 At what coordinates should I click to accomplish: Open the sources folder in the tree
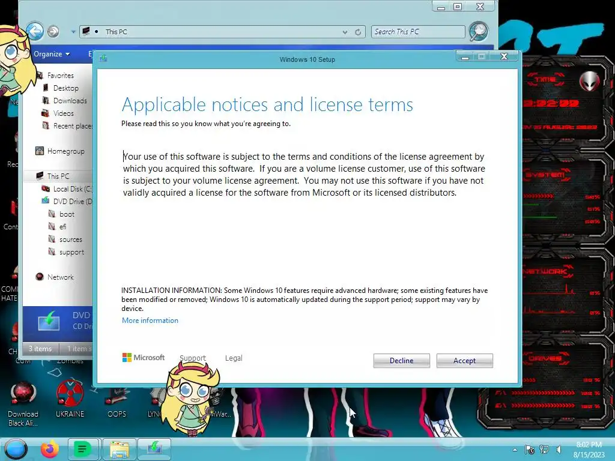tap(71, 239)
